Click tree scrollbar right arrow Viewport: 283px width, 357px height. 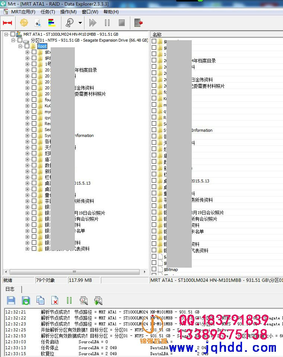(x=144, y=272)
